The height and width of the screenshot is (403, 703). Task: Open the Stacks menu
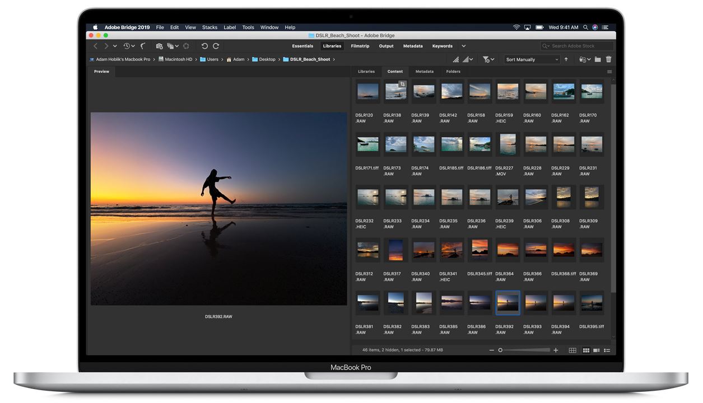[209, 27]
